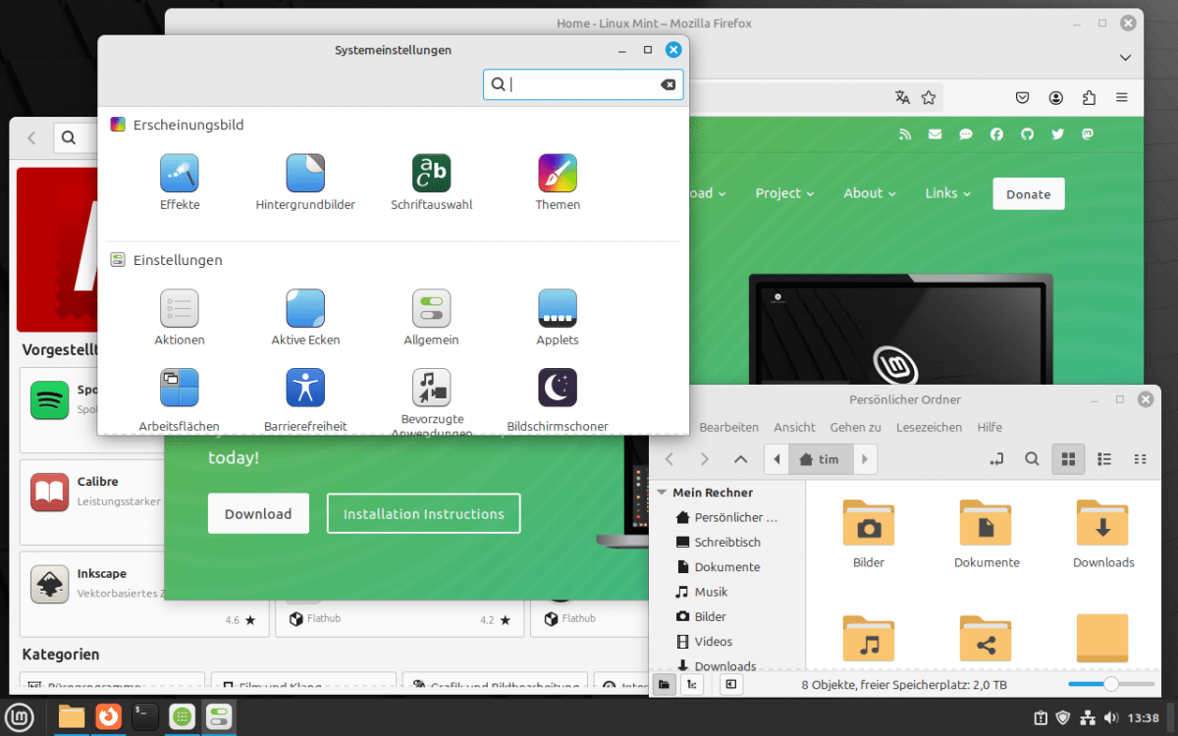Viewport: 1178px width, 736px height.
Task: Open Firefox extensions puzzle icon
Action: (x=1089, y=97)
